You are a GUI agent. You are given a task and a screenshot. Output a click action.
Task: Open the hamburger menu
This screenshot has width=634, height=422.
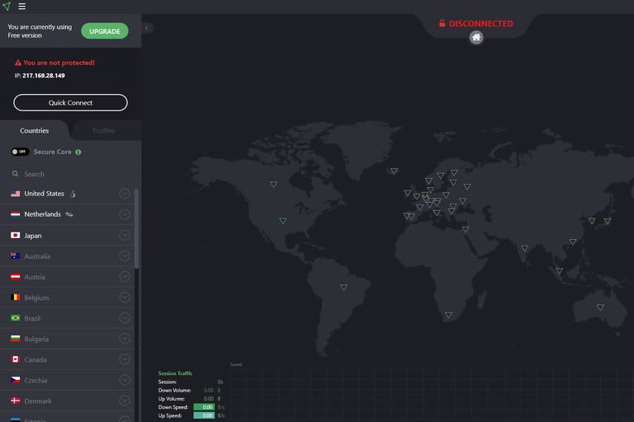[21, 7]
